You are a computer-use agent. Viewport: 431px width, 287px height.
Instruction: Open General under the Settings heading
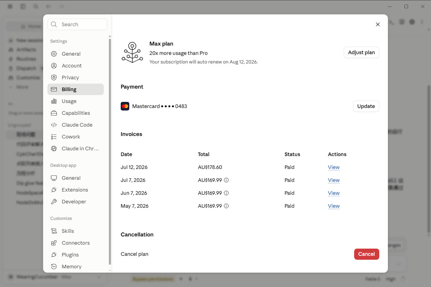click(75, 54)
